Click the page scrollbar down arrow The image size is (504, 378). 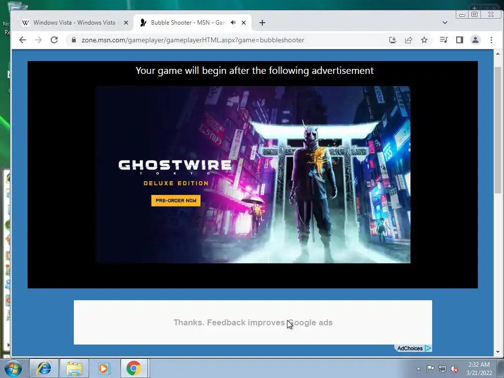pos(498,352)
